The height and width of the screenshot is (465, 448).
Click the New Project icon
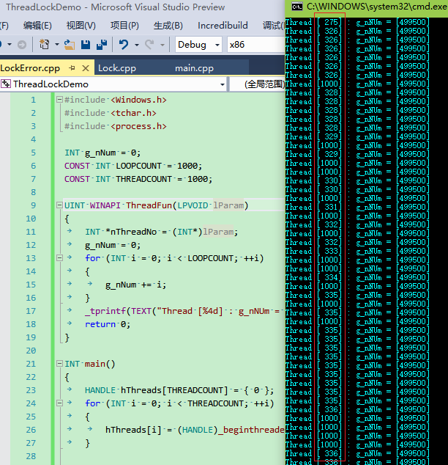(45, 45)
